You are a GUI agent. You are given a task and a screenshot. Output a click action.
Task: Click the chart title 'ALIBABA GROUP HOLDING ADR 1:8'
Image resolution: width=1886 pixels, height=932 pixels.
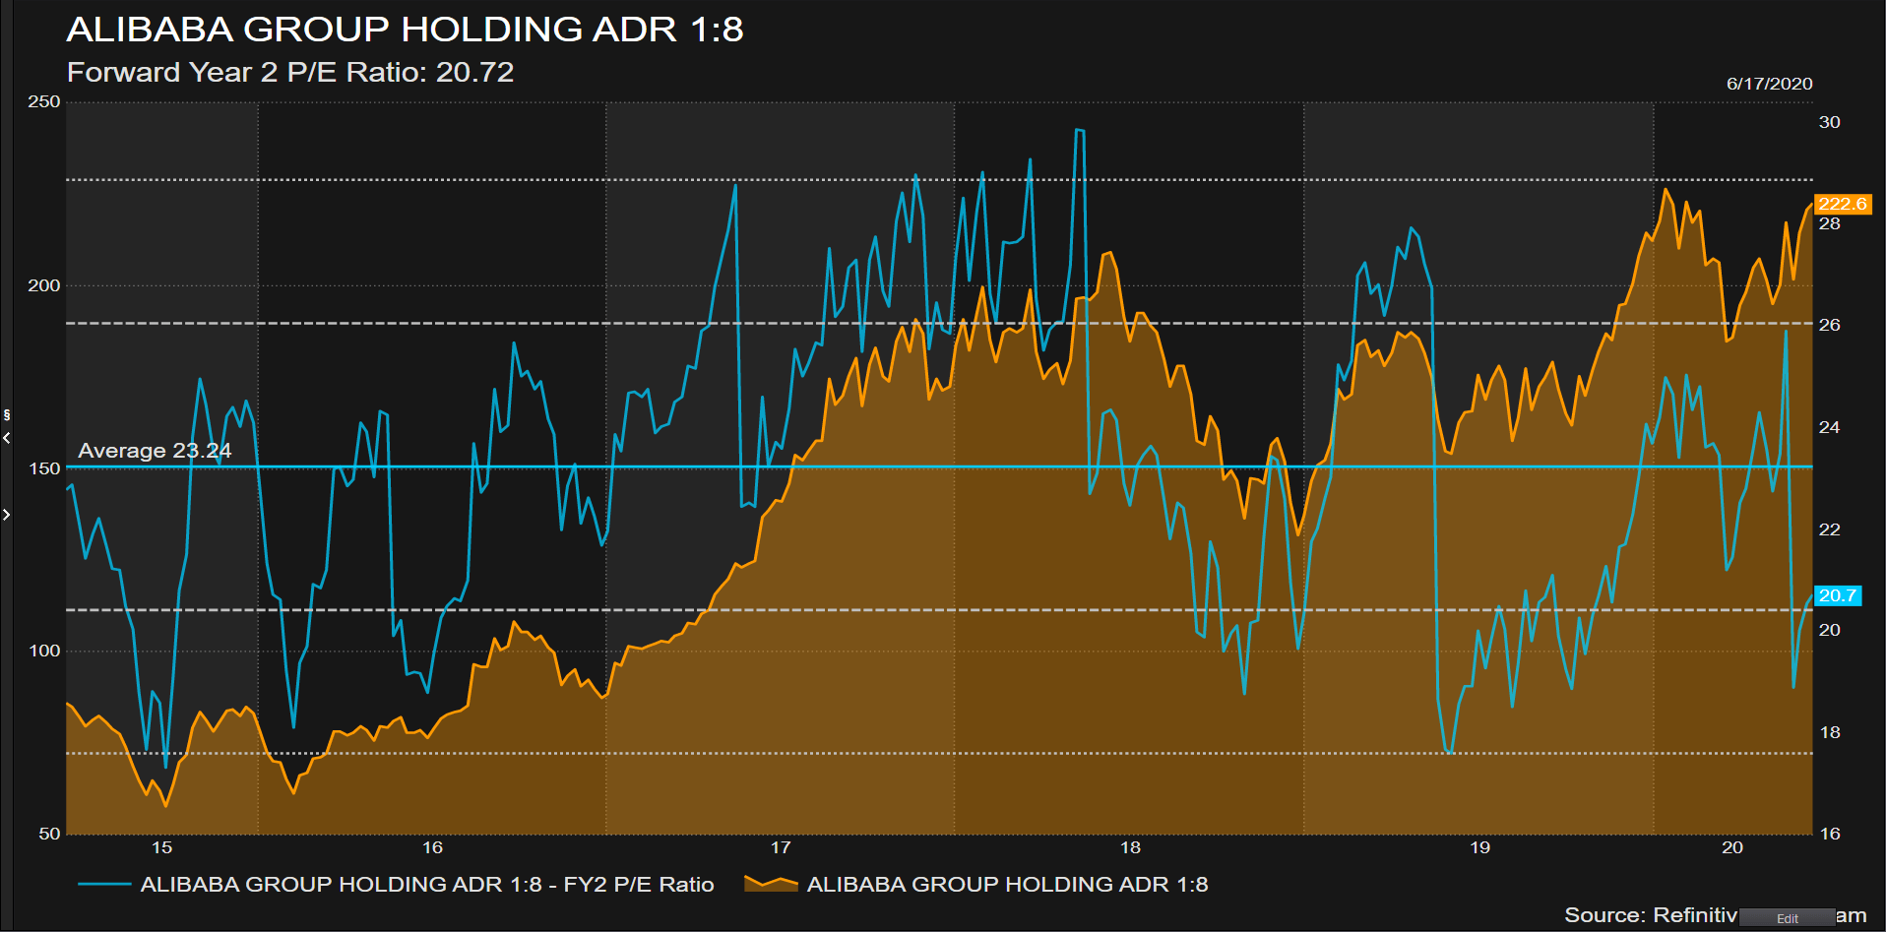coord(405,30)
